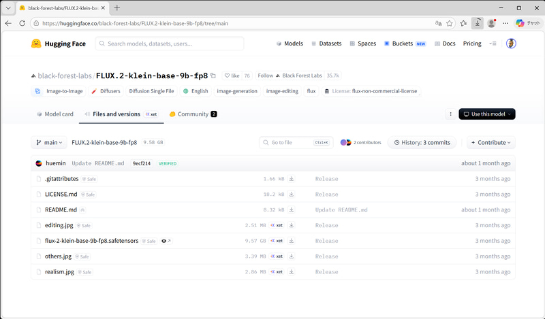Screen dimensions: 545x319
Task: Open the Image-to-Image tag
Action: coord(59,91)
